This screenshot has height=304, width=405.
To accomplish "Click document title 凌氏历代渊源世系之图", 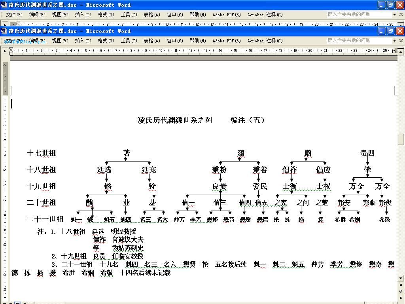I will [175, 120].
